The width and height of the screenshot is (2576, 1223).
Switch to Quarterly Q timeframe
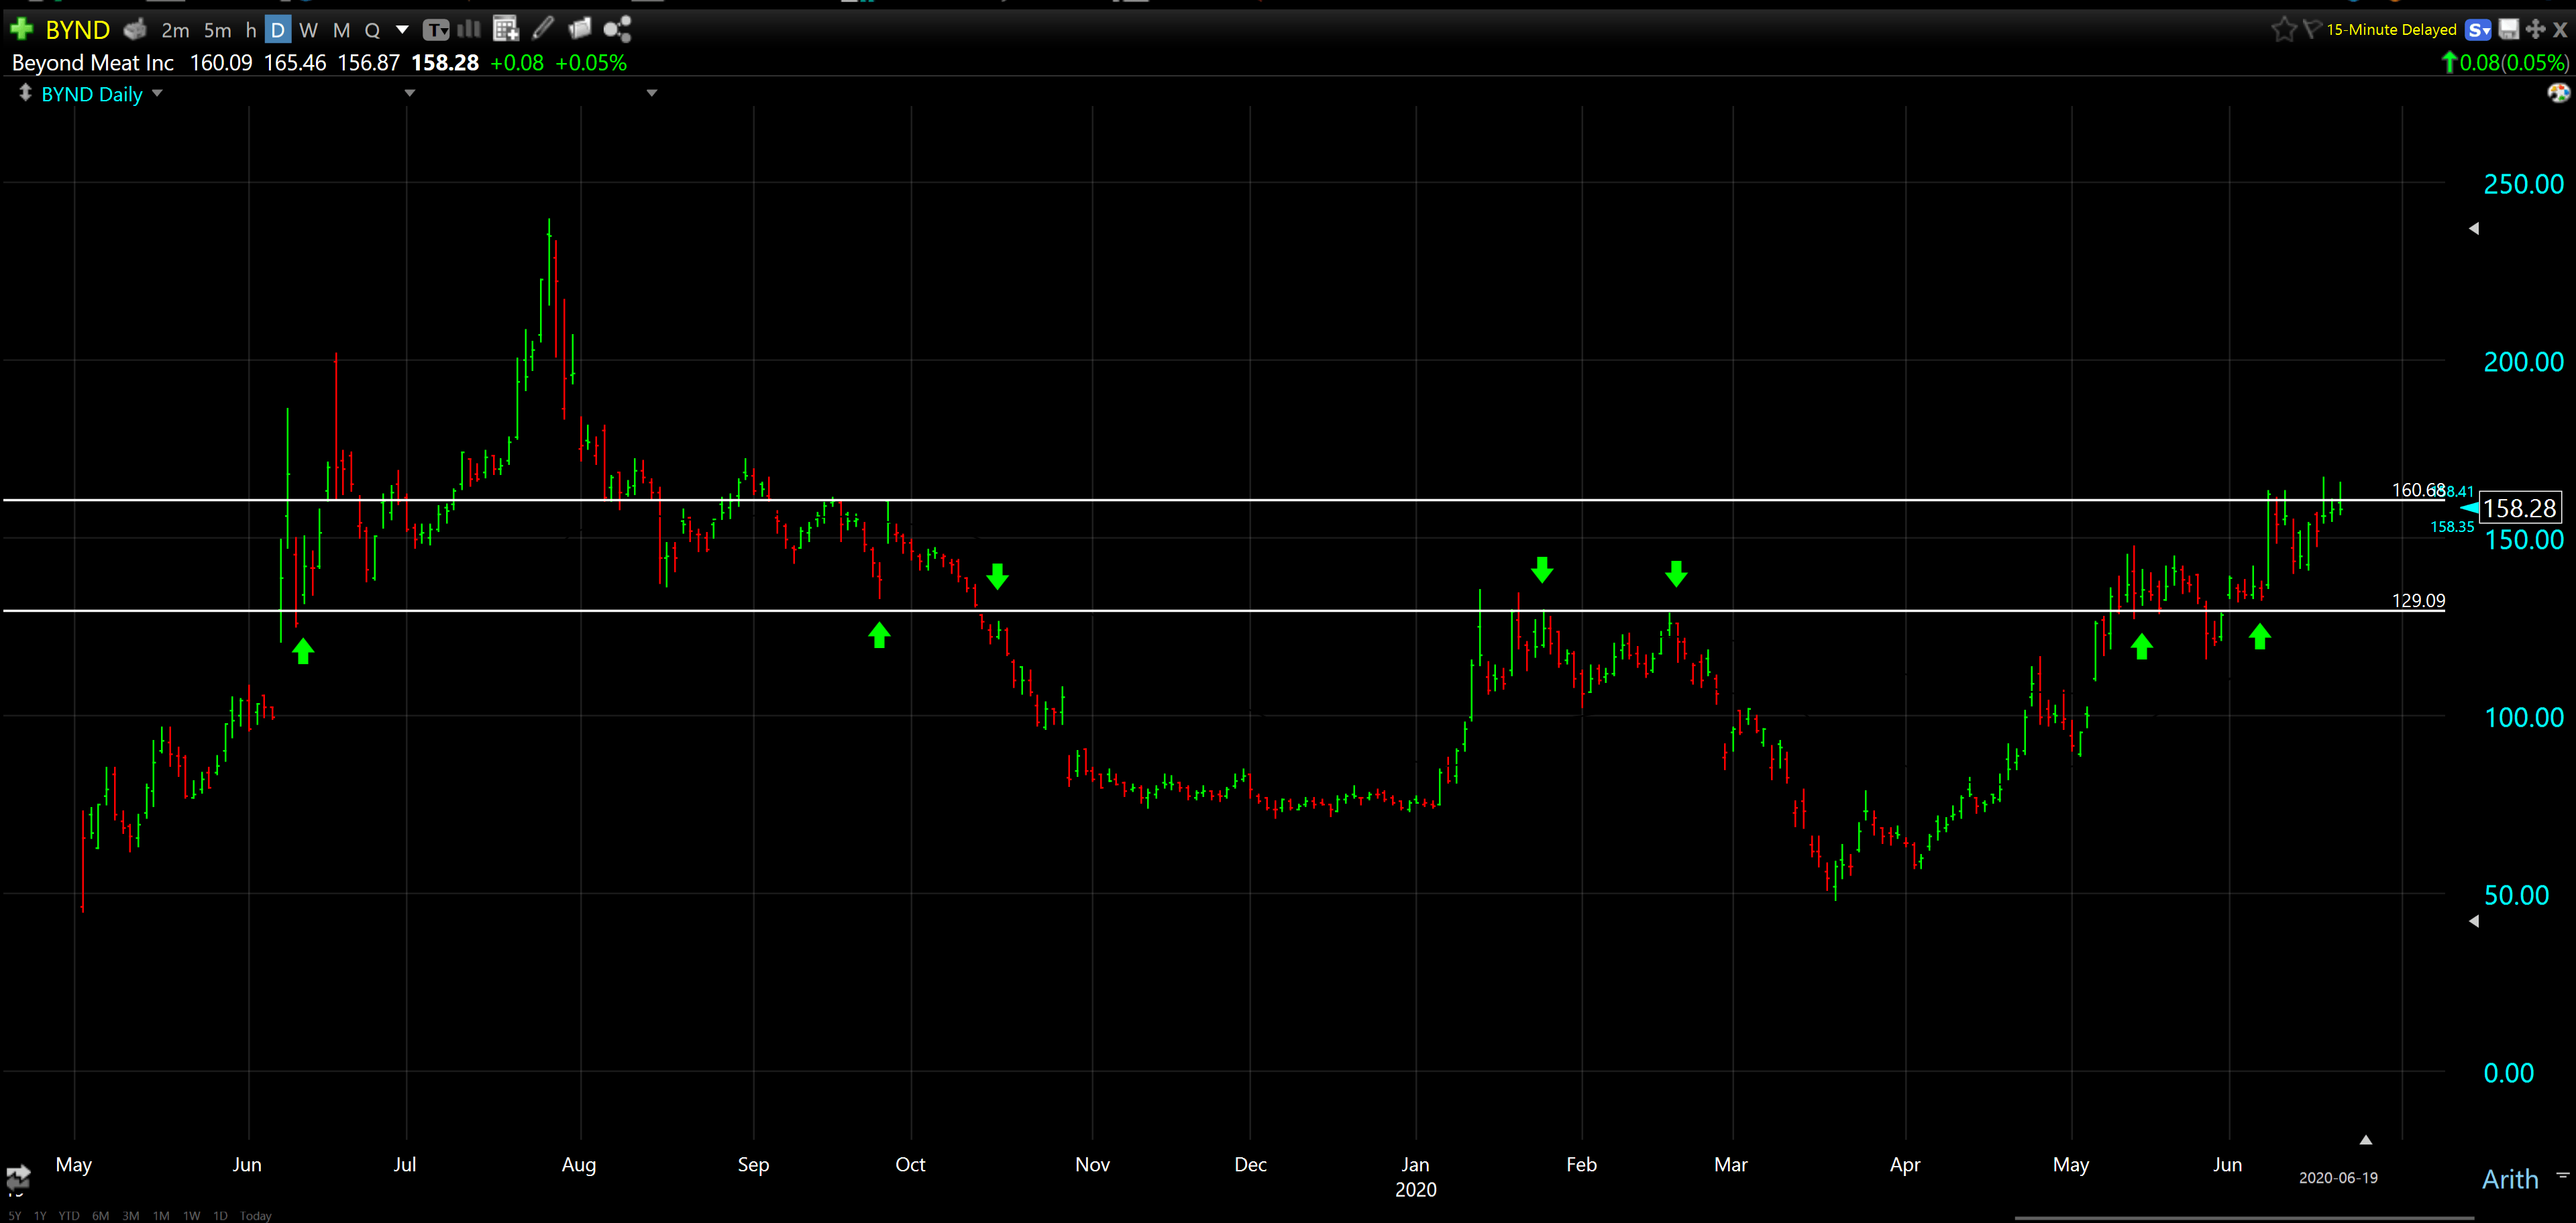[x=372, y=31]
